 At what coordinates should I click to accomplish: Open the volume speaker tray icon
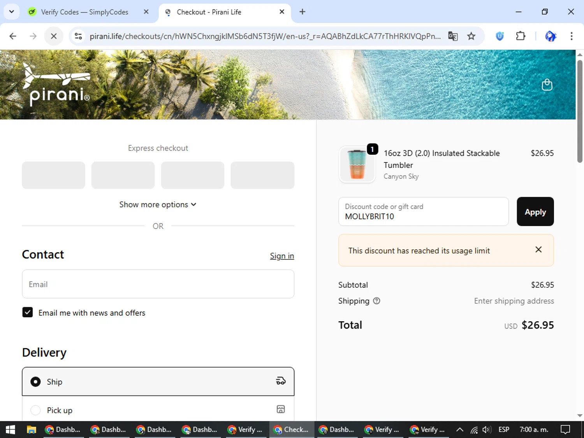tap(486, 429)
